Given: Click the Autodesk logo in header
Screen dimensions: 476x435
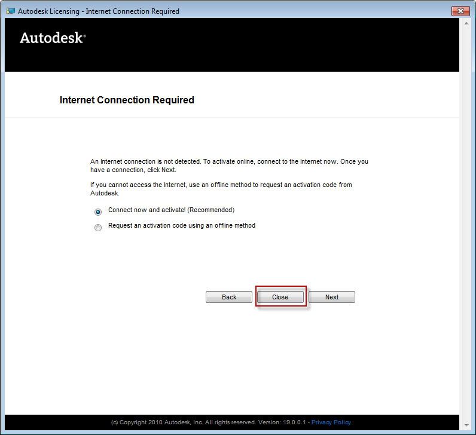Looking at the screenshot, I should 53,38.
